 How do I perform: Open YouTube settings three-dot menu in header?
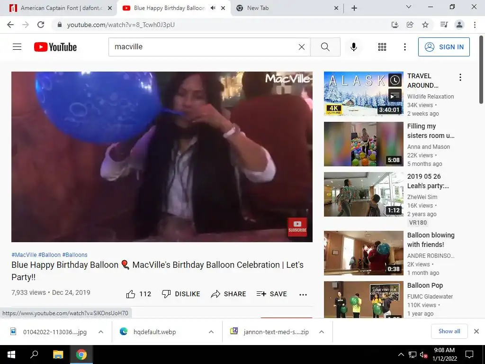(x=404, y=47)
